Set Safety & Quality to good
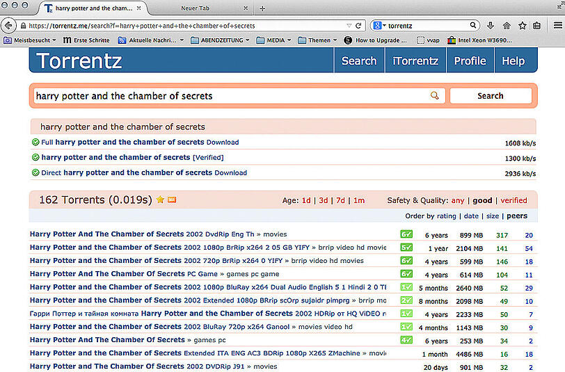This screenshot has height=372, width=565. (x=482, y=200)
